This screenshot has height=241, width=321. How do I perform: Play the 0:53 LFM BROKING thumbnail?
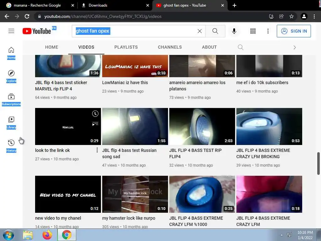coord(269,126)
